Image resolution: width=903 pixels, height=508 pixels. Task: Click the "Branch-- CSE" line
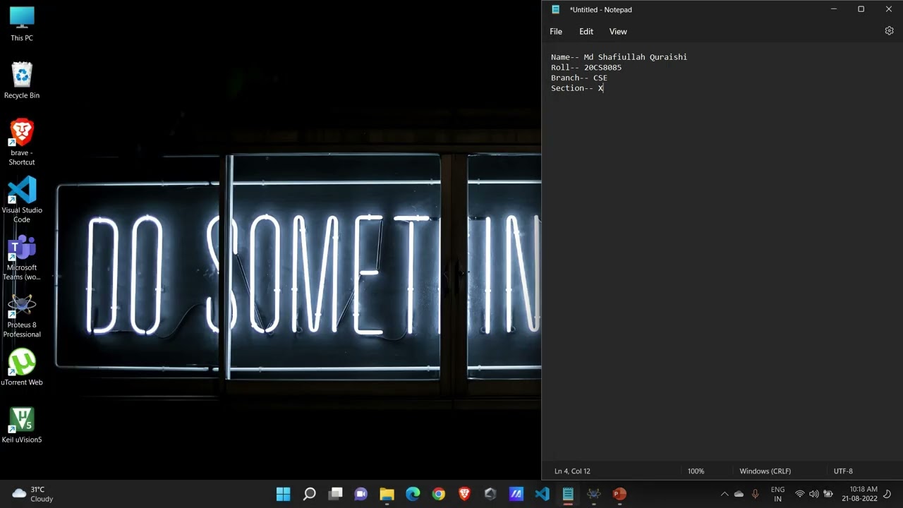click(x=579, y=78)
